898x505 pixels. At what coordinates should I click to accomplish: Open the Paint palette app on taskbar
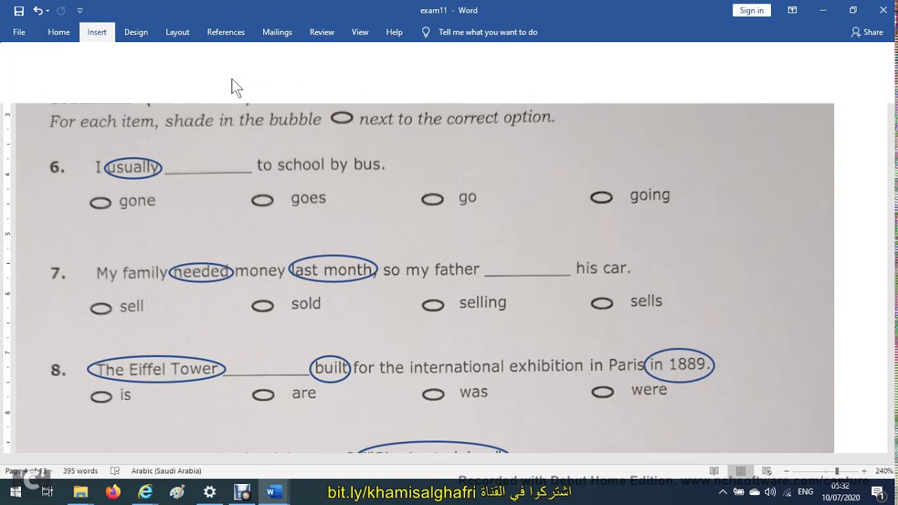(x=177, y=492)
